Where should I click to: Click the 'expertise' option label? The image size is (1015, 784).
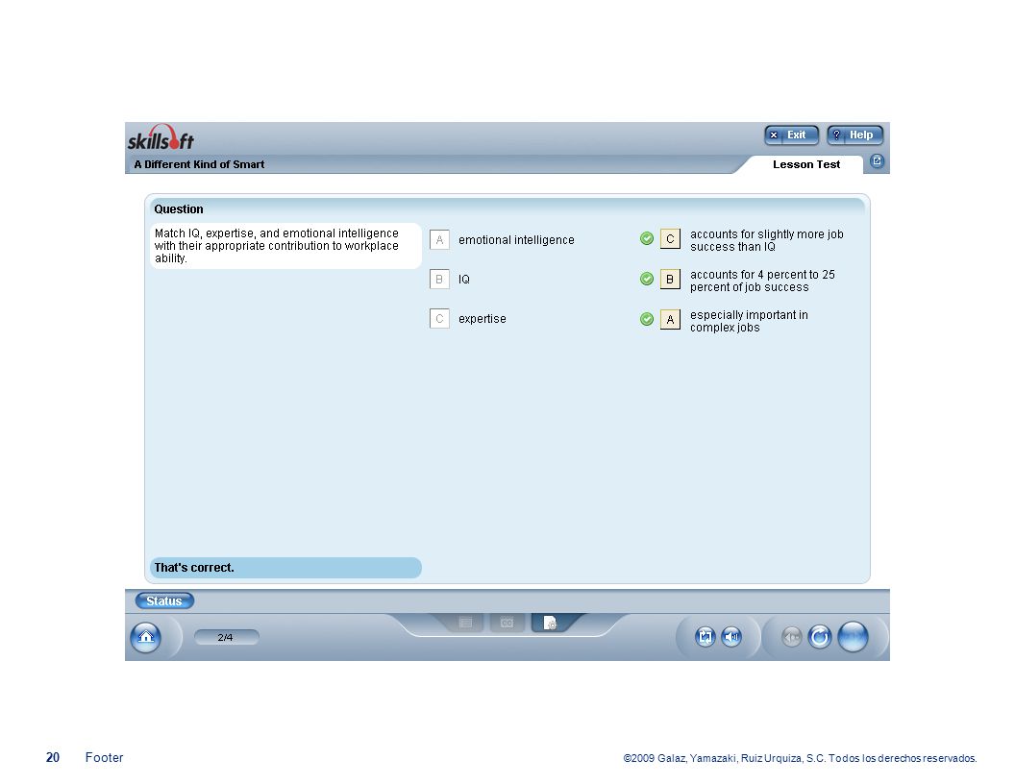click(483, 319)
